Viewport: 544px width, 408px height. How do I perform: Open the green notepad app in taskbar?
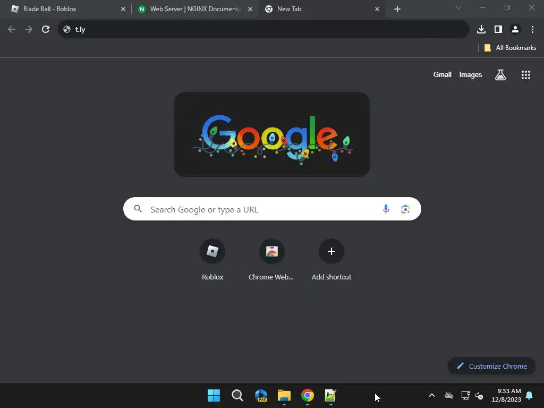(330, 395)
